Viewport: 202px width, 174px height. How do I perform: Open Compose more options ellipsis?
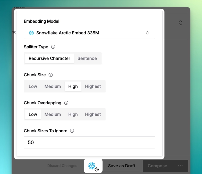click(x=180, y=166)
